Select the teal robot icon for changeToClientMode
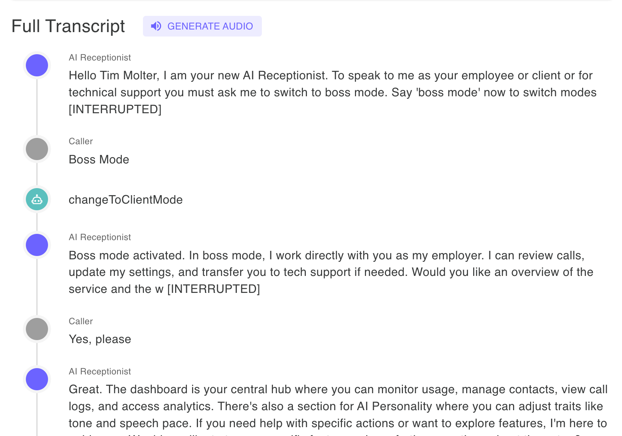 pos(37,200)
